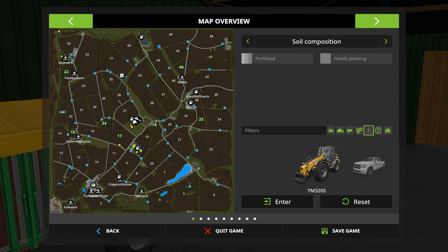Toggle the exclamation mark alerts filter
The width and height of the screenshot is (448, 252).
tap(378, 130)
